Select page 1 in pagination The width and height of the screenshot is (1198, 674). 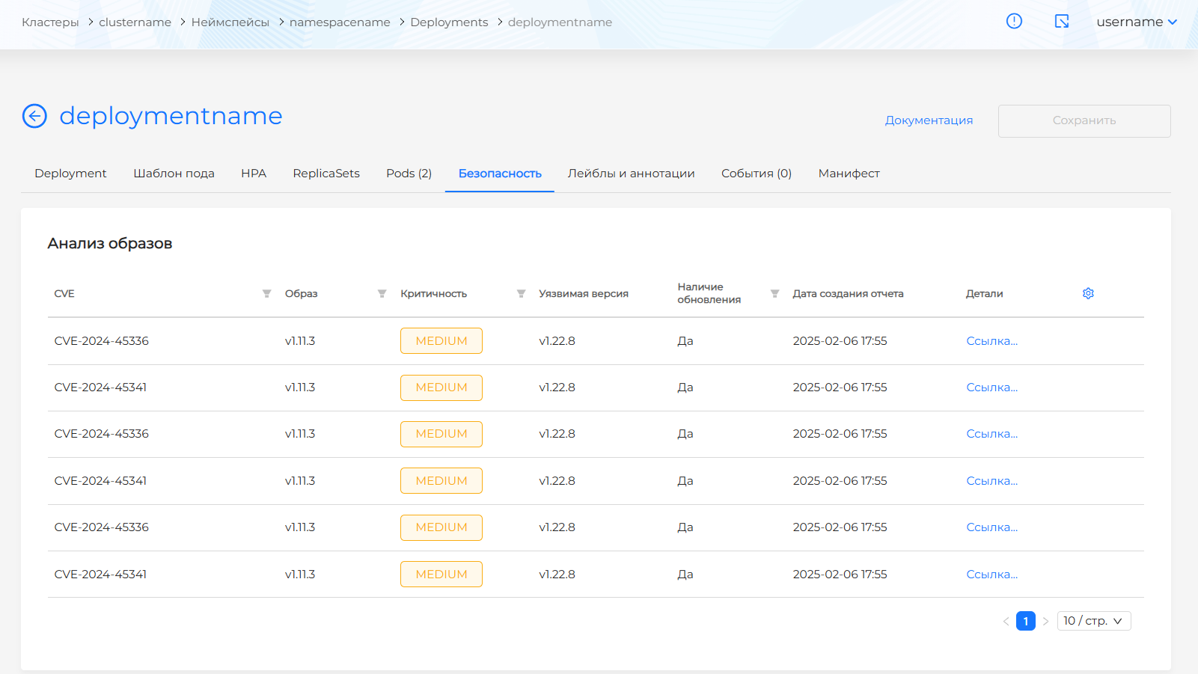(x=1025, y=621)
